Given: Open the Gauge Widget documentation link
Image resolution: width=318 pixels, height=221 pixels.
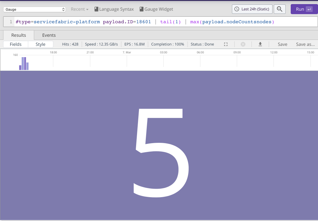Looking at the screenshot, I should pos(156,9).
